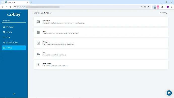Click the logout icon at sidebar bottom
The width and height of the screenshot is (174, 98).
(14, 94)
